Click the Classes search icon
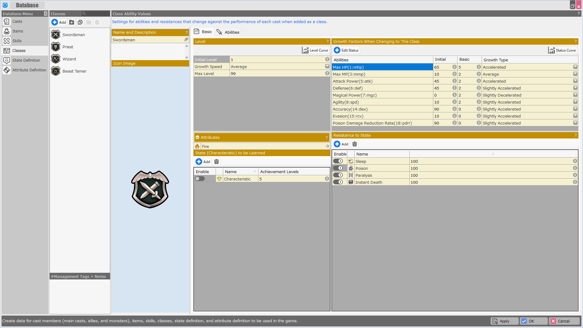Image resolution: width=583 pixels, height=328 pixels. coord(84,13)
